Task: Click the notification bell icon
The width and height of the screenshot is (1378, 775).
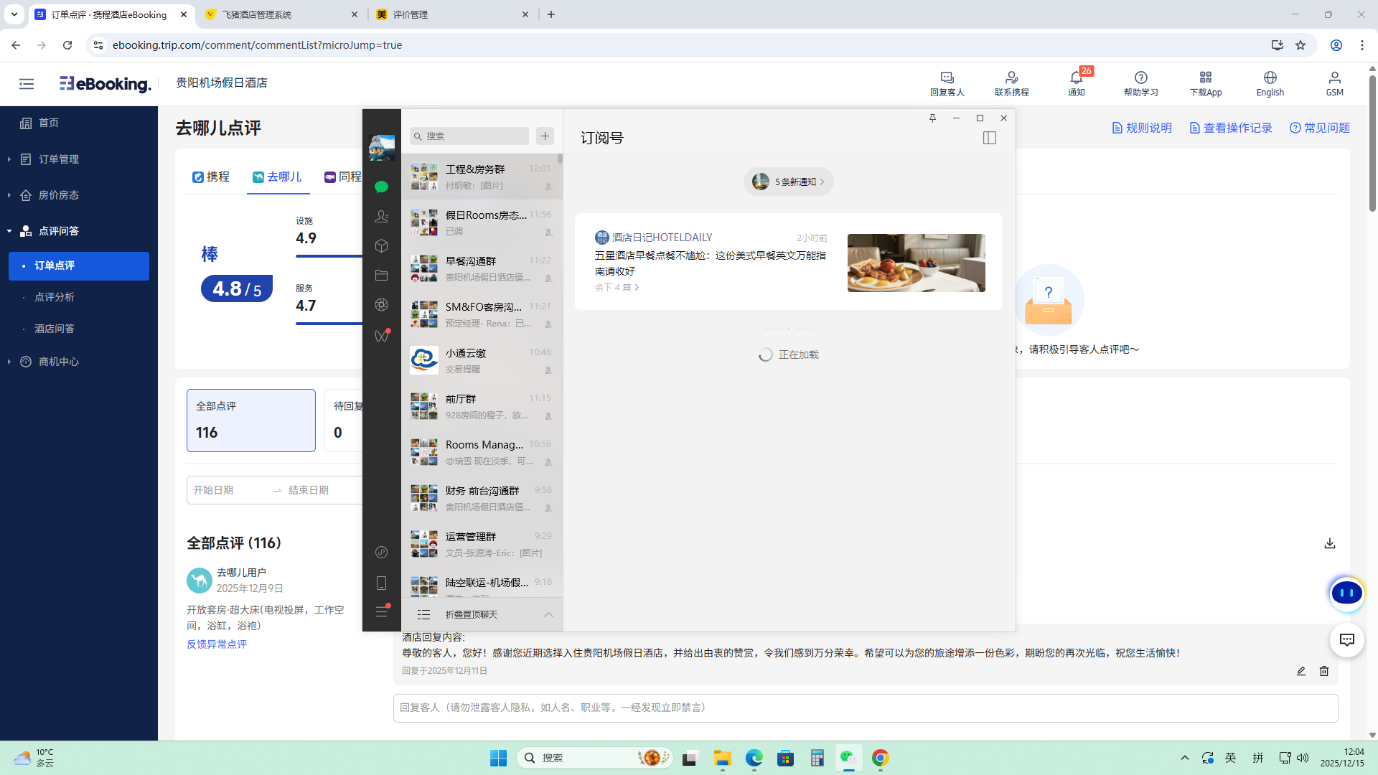Action: pos(1076,77)
